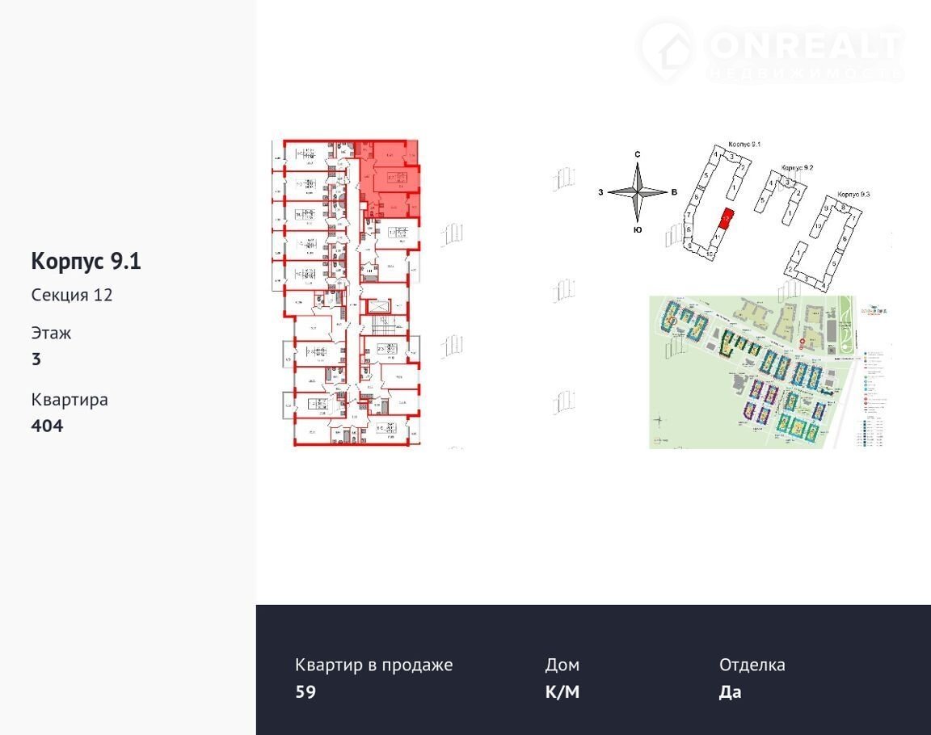Click the red circle marker on the site map

(801, 342)
